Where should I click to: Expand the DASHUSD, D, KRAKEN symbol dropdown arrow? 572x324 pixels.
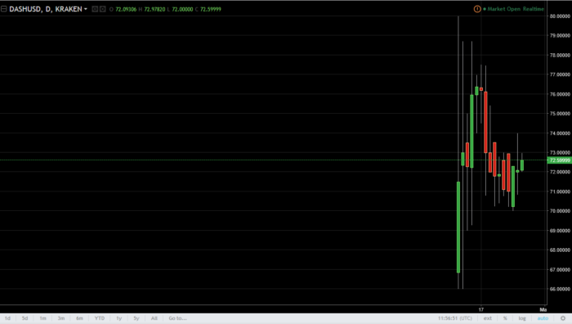[86, 9]
